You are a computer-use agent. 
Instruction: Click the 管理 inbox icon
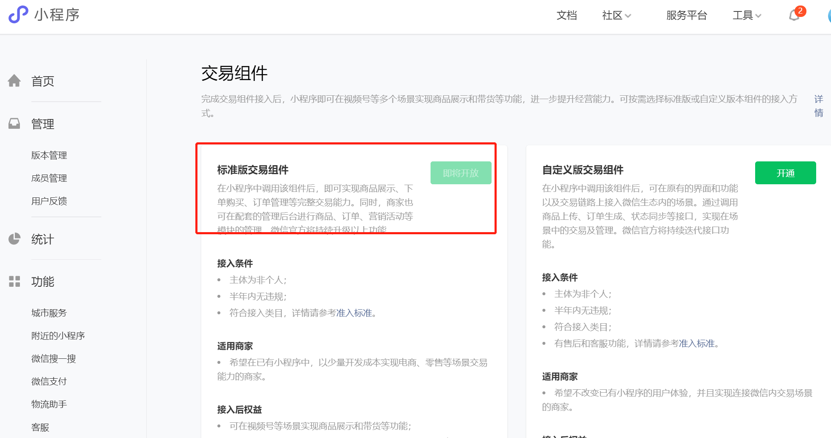coord(14,124)
